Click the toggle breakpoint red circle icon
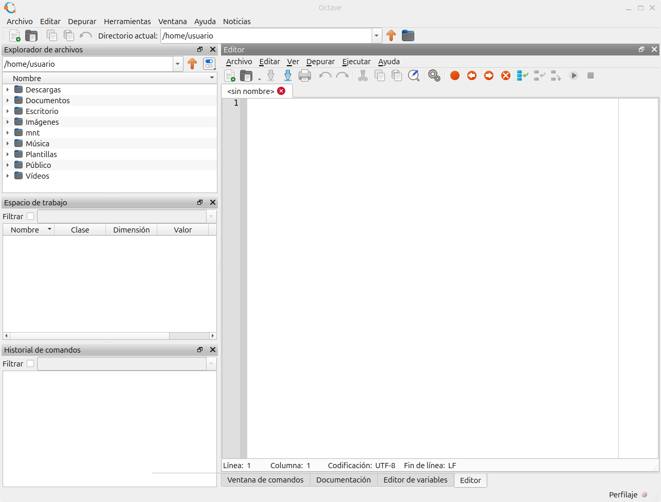The width and height of the screenshot is (661, 502). click(x=454, y=76)
